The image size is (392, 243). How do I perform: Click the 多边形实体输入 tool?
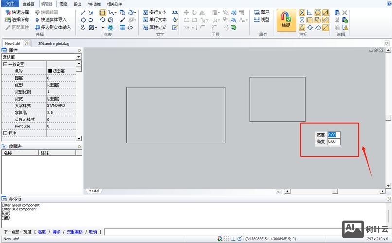tap(53, 27)
